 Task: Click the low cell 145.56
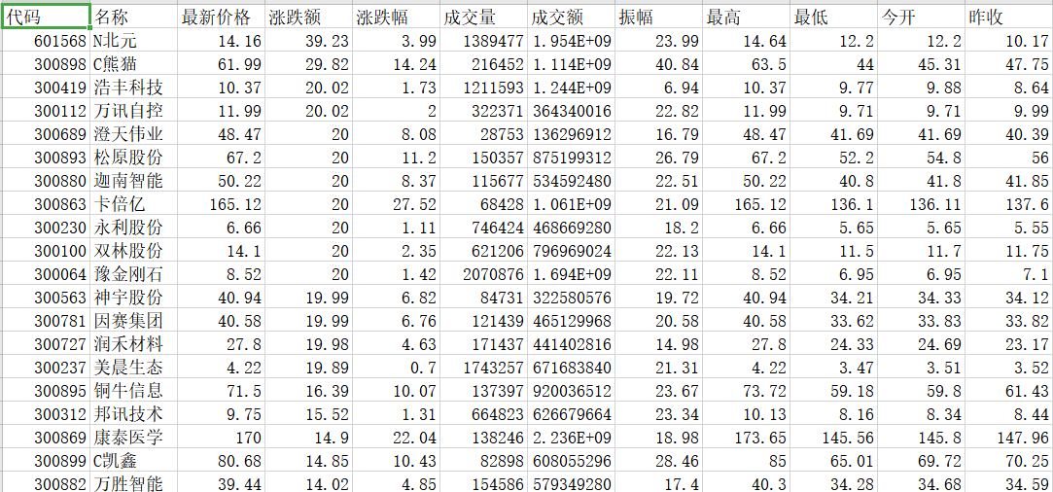coord(834,437)
